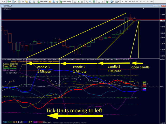Viewport: 166px width, 124px height.
Task: Toggle the USD currency button
Action: pyautogui.click(x=41, y=122)
